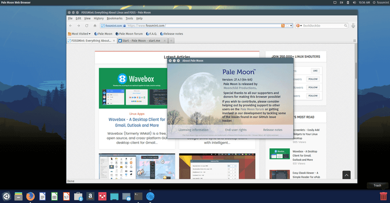The image size is (390, 203).
Task: Open the red mixer settings dock icon
Action: [102, 197]
